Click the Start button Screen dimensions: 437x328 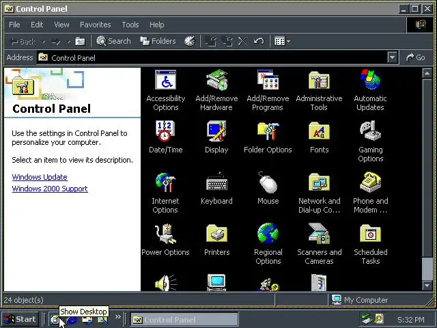[20, 319]
